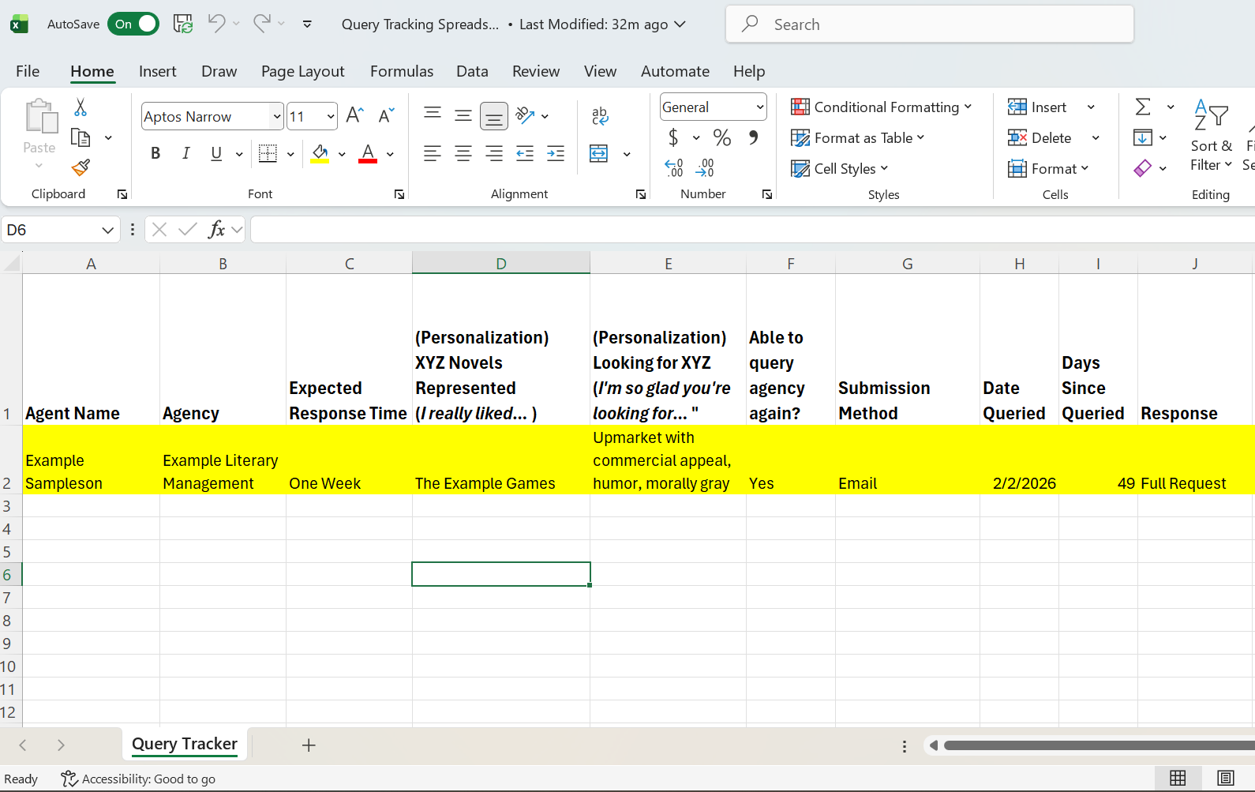The width and height of the screenshot is (1255, 792).
Task: Apply red font color
Action: pyautogui.click(x=368, y=153)
